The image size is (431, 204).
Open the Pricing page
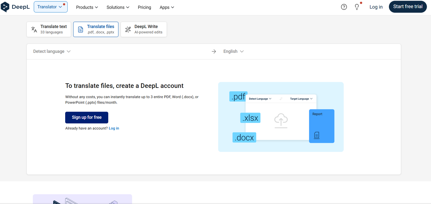point(144,7)
